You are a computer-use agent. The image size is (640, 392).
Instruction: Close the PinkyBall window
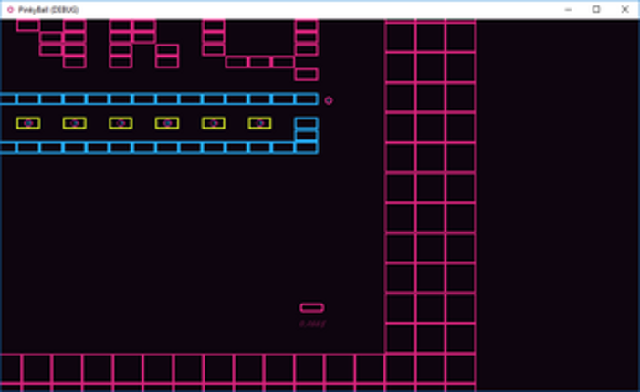[624, 9]
